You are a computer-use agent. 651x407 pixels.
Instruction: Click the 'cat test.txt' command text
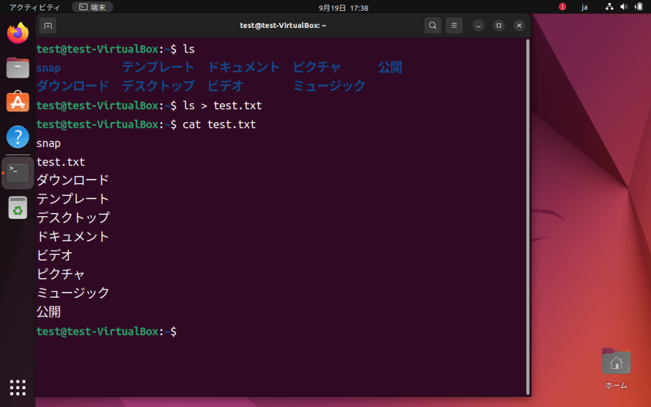[219, 124]
